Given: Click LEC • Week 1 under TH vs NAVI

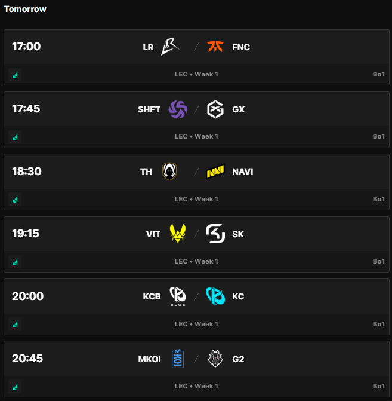Looking at the screenshot, I should (196, 199).
